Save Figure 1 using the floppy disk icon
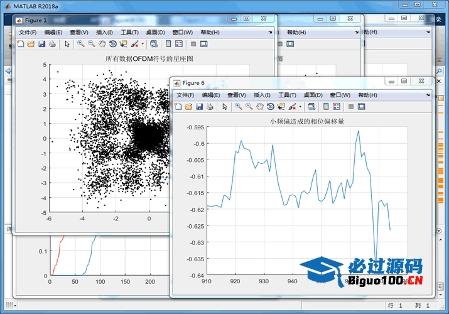Screen dimensions: 449x314 click(x=41, y=44)
